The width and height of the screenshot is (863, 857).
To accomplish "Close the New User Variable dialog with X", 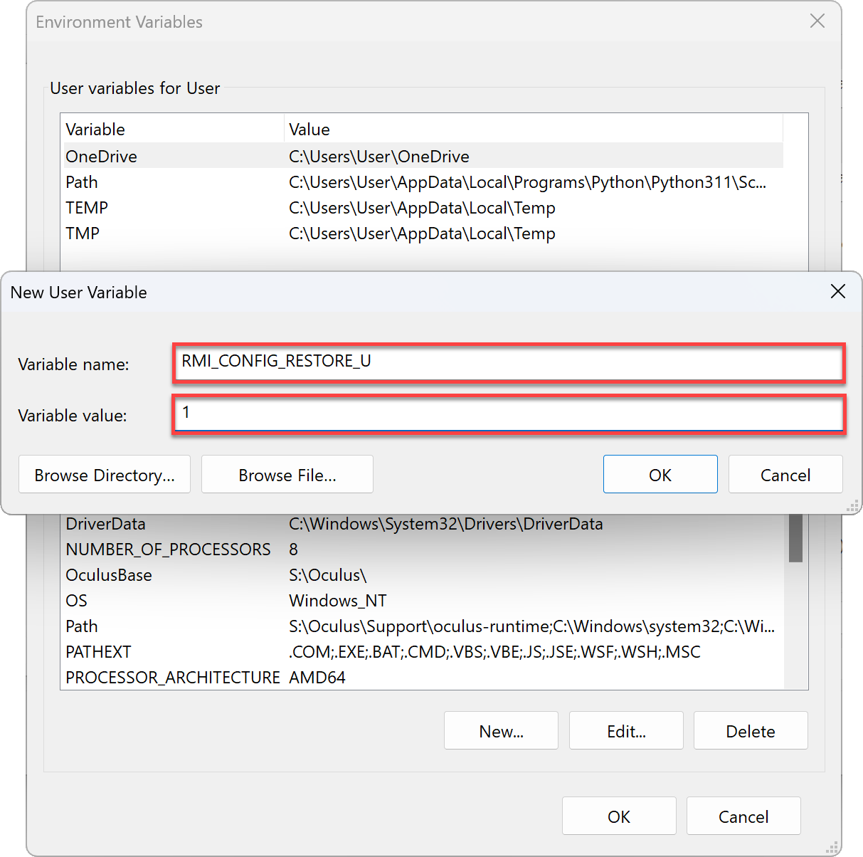I will point(837,292).
